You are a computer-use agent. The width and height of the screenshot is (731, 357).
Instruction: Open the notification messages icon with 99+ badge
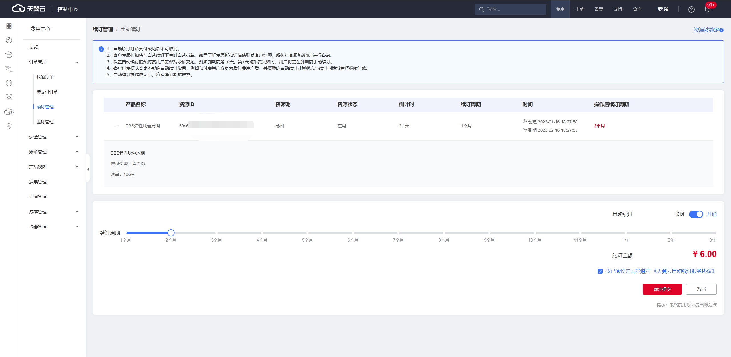coord(708,9)
